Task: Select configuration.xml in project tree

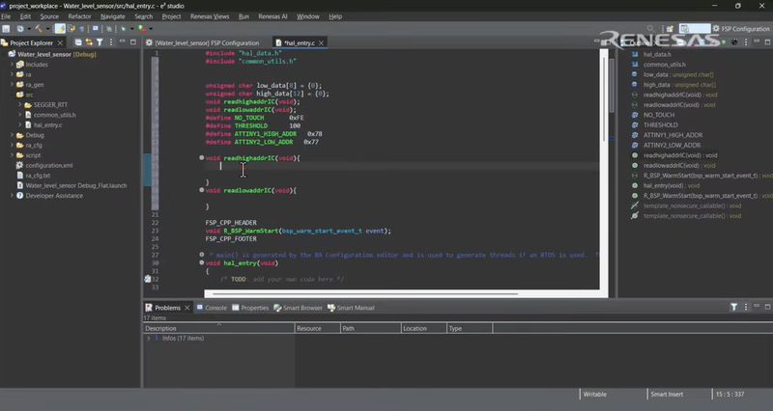Action: (x=49, y=165)
